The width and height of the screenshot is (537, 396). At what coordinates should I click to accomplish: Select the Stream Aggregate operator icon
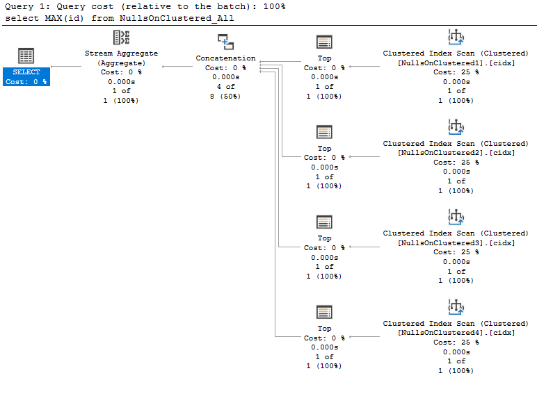(121, 38)
